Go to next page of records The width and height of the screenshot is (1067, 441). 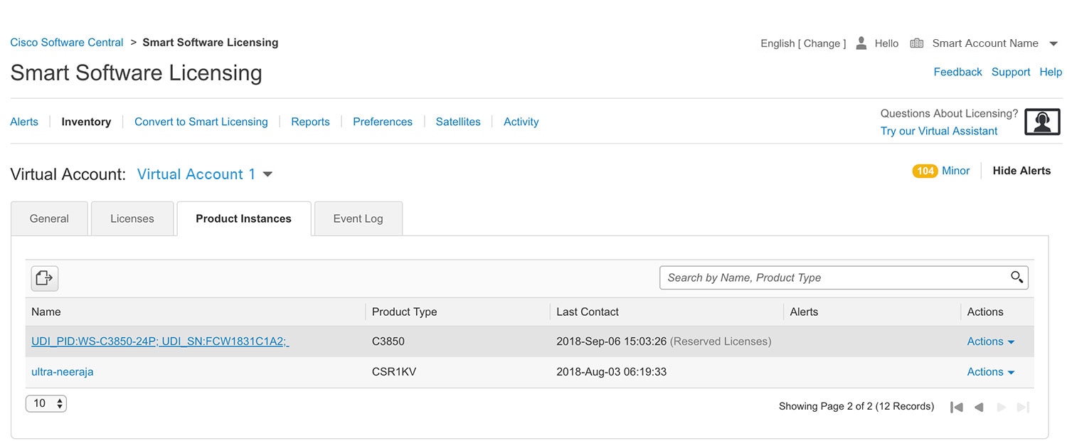tap(1002, 407)
